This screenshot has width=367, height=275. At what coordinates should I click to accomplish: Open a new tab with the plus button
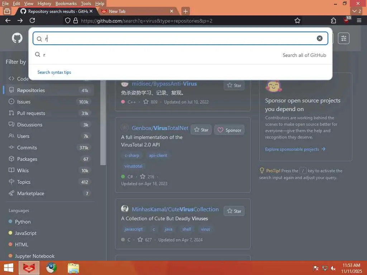coord(185,11)
